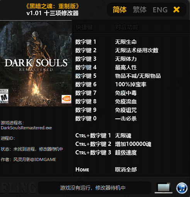This screenshot has height=197, width=190.
Task: Click the 进程ID label
Action: [x=8, y=138]
